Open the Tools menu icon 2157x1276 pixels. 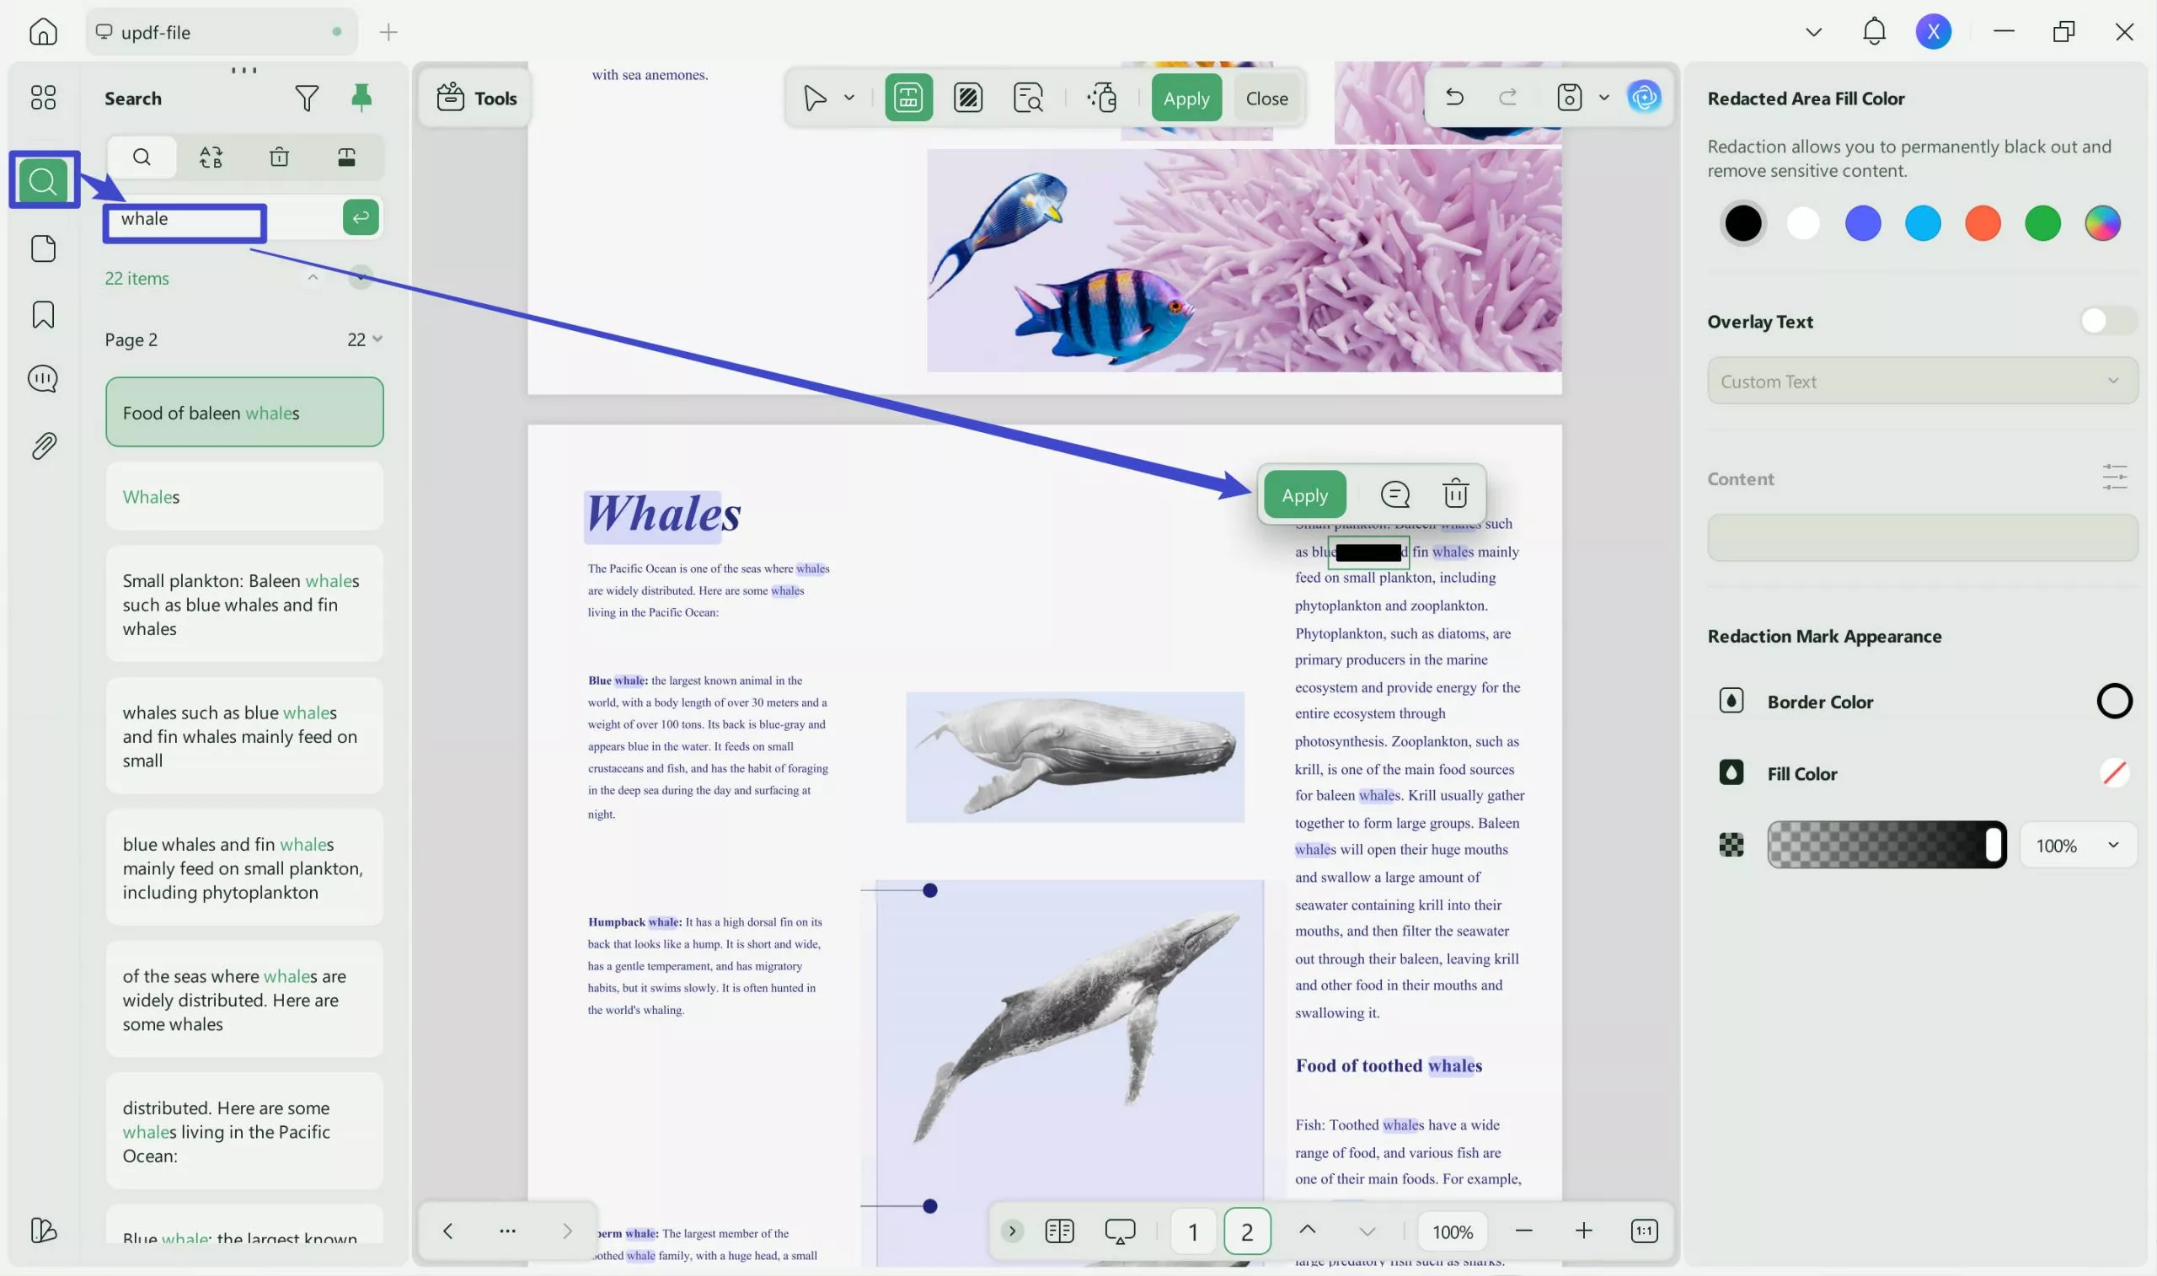tap(452, 97)
